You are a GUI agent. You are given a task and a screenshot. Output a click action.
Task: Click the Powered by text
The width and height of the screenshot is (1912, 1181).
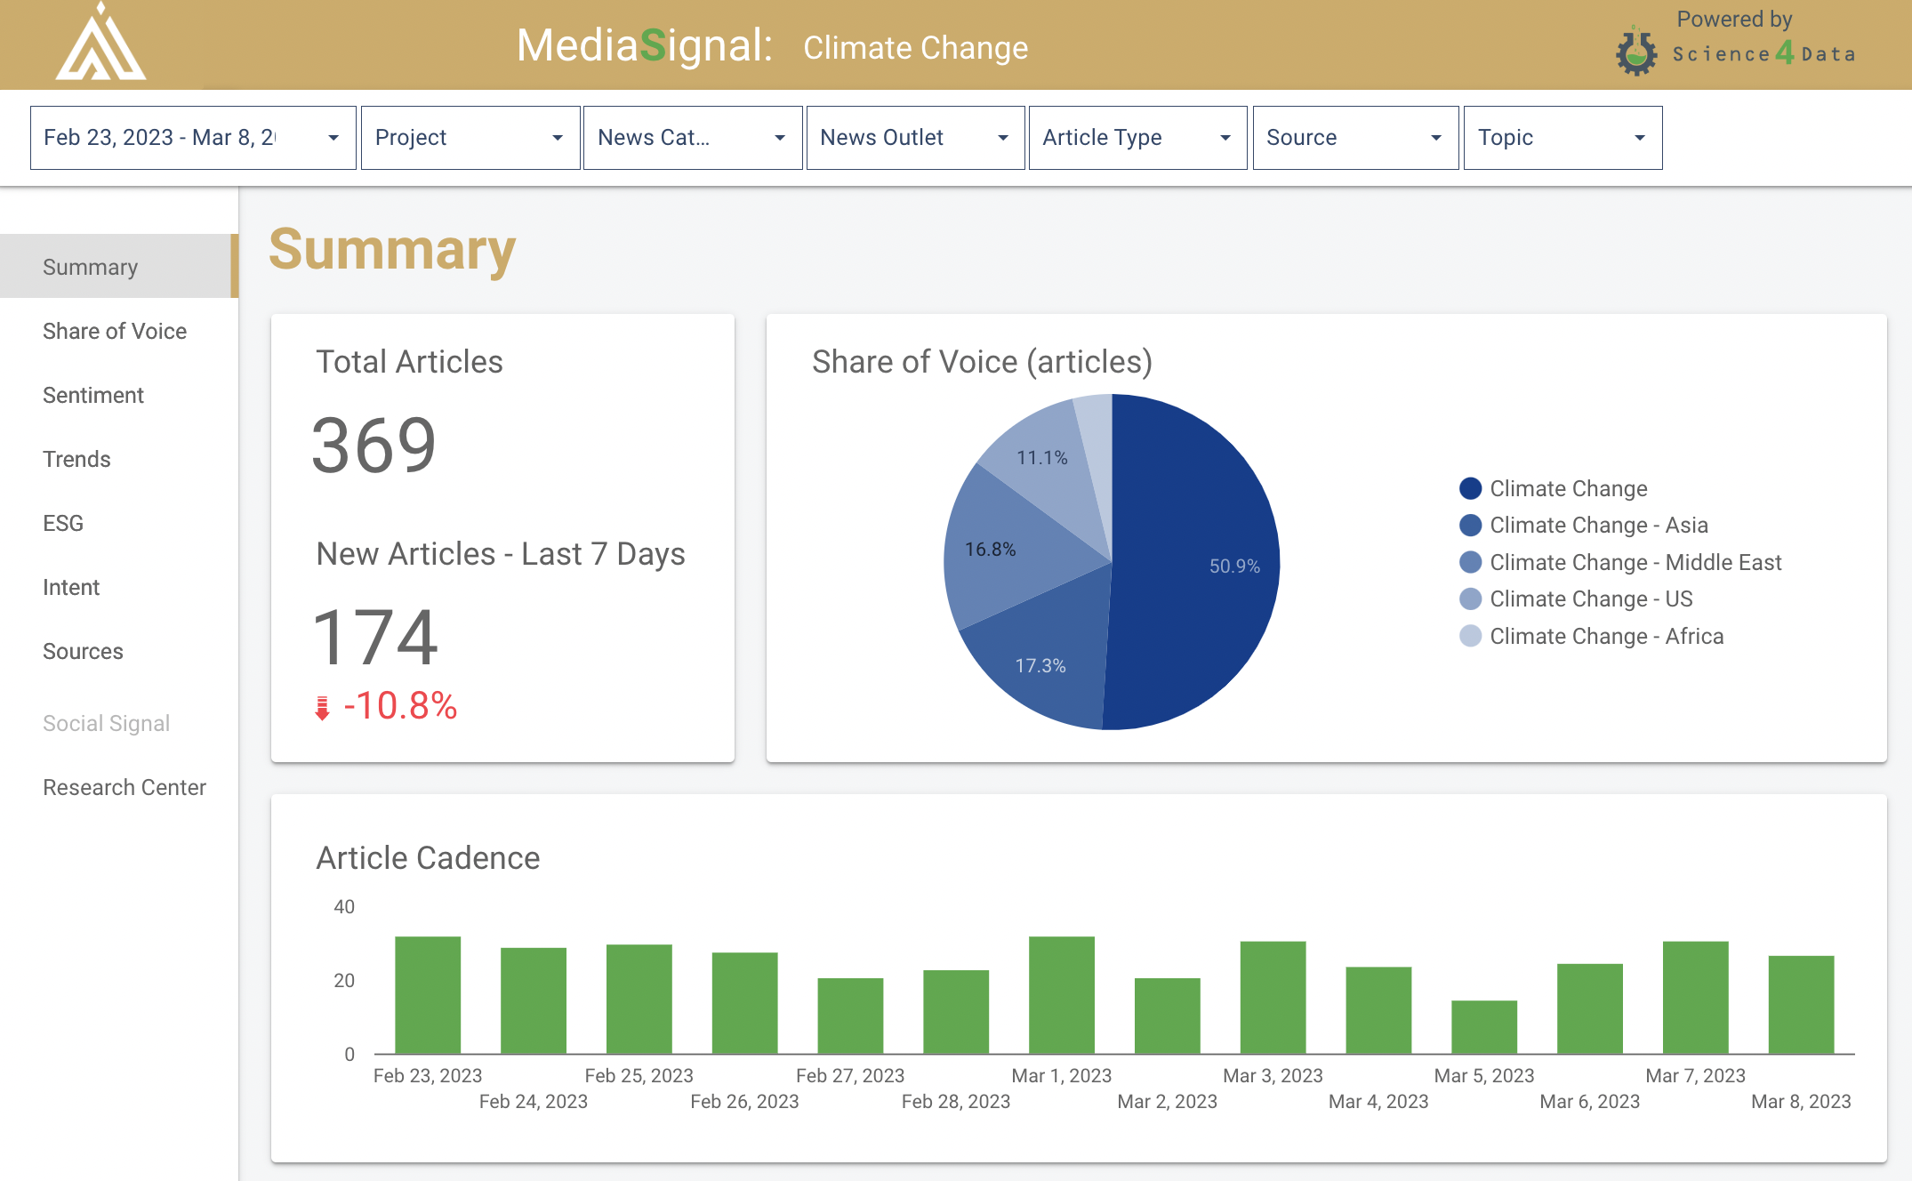tap(1734, 19)
